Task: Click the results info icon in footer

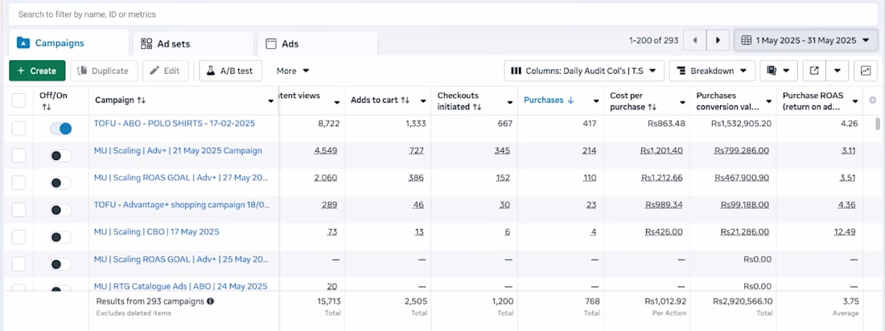Action: (x=210, y=301)
